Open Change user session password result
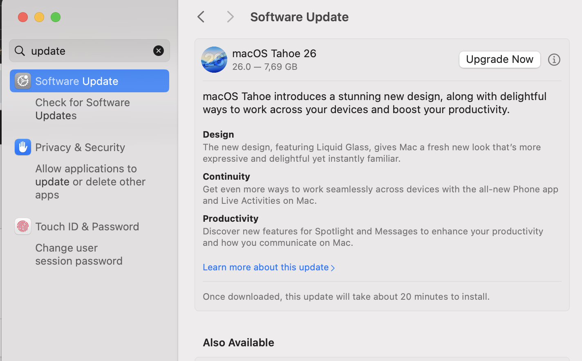Image resolution: width=582 pixels, height=361 pixels. tap(79, 254)
